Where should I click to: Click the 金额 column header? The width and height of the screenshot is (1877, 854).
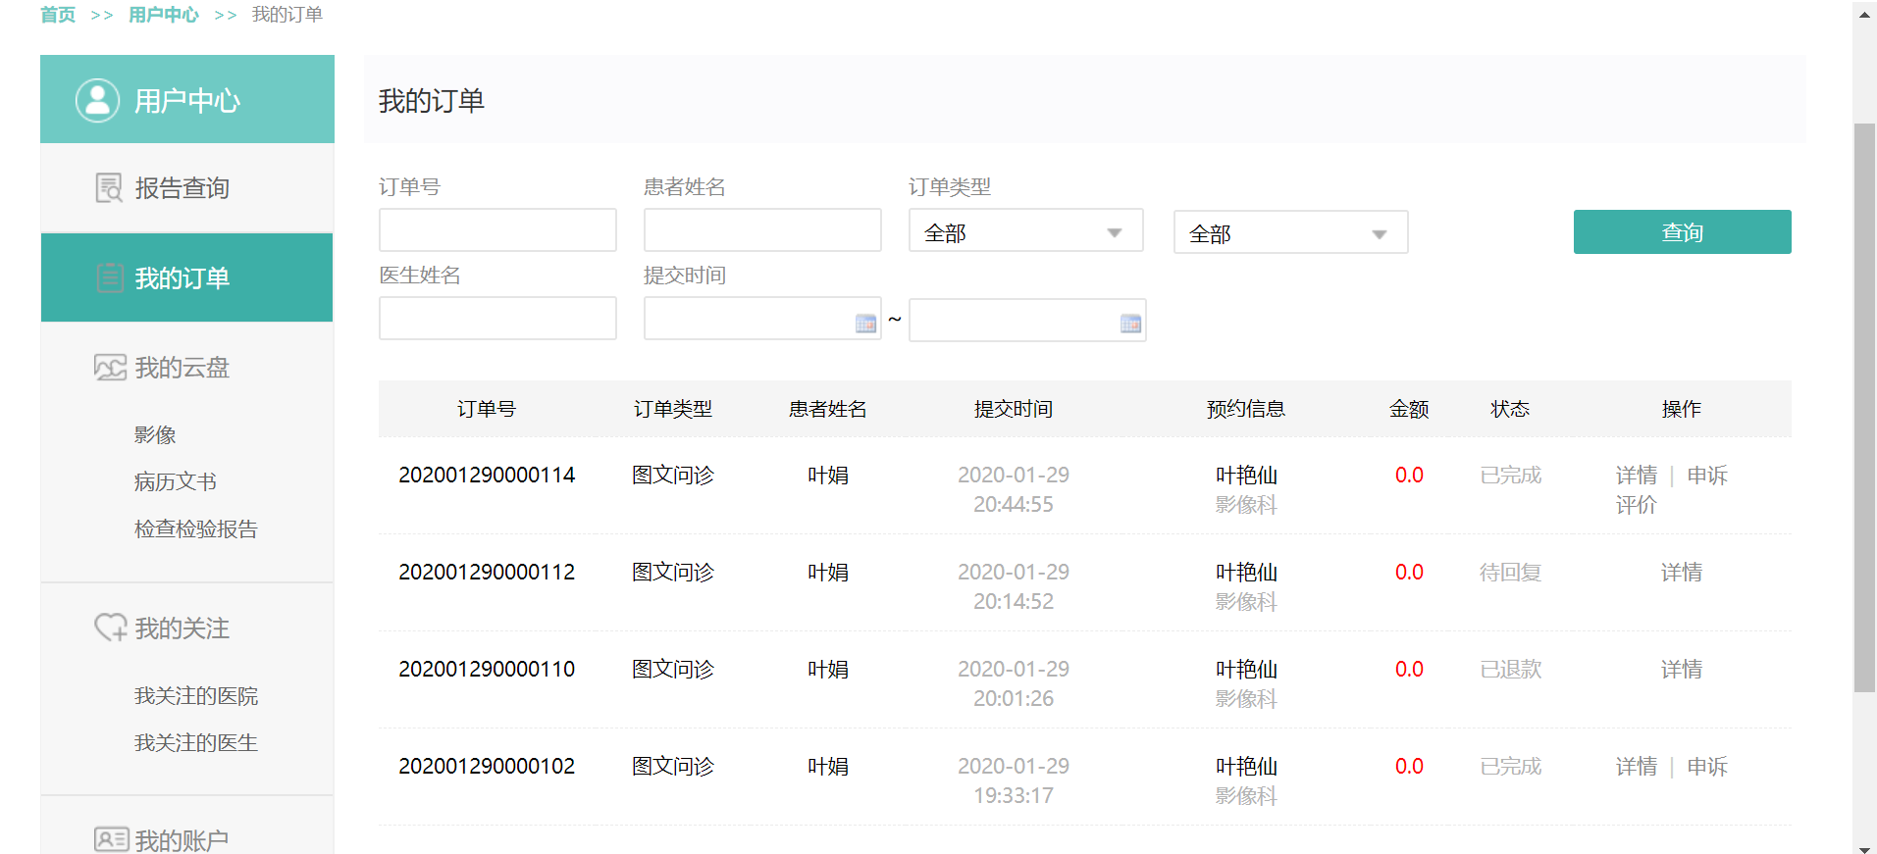[1409, 409]
